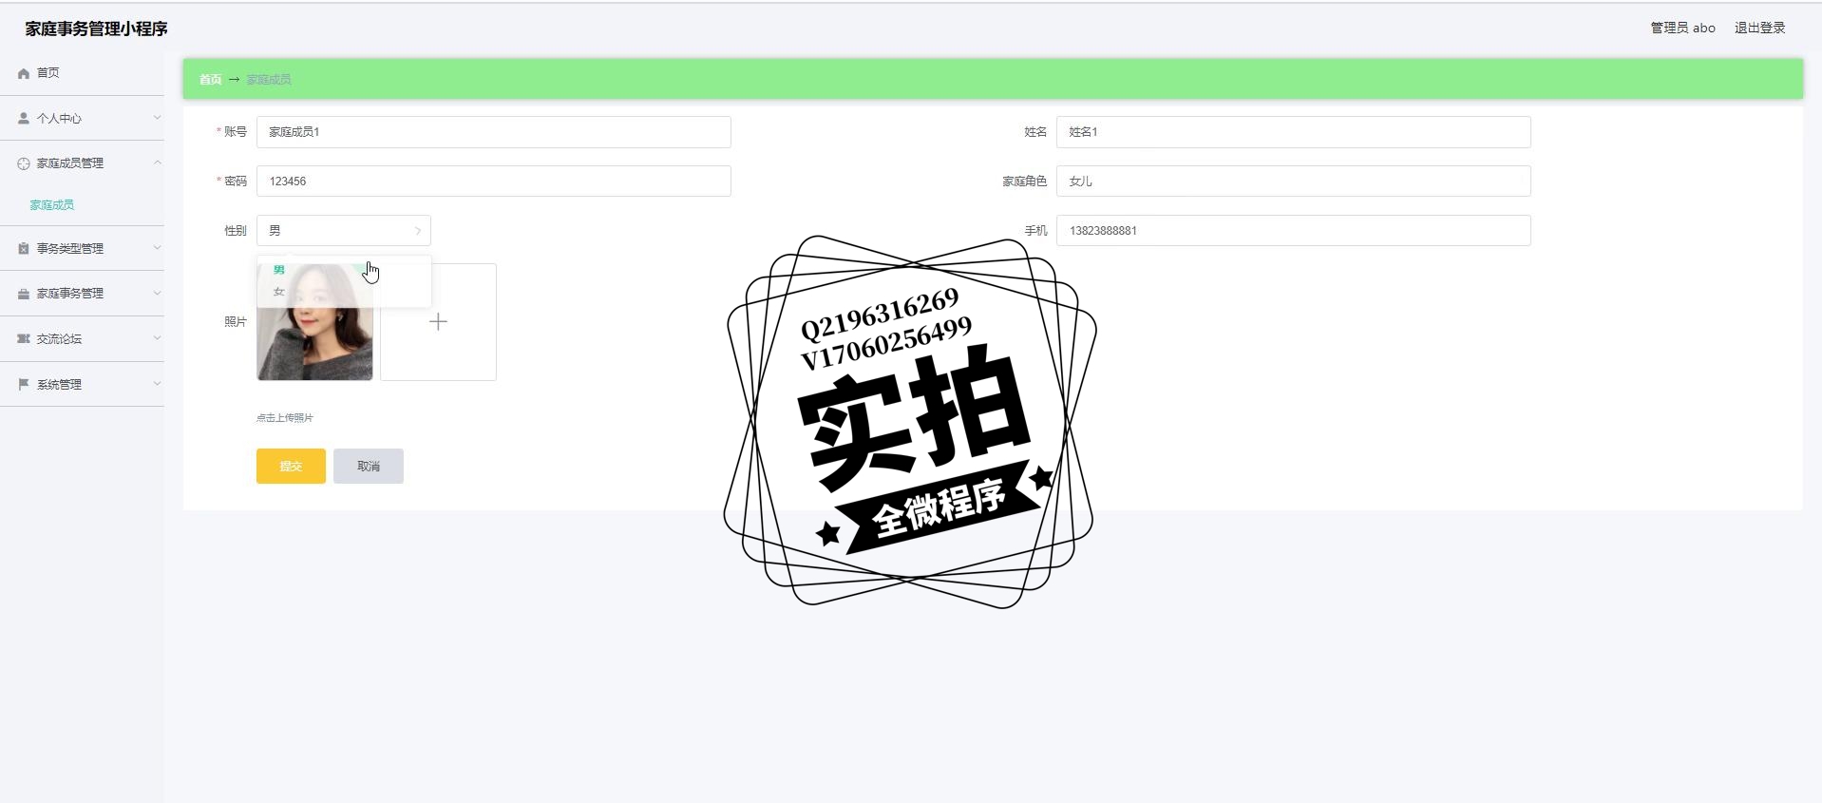This screenshot has height=803, width=1822.
Task: Expand the 个人中心 menu chevron
Action: 157,118
